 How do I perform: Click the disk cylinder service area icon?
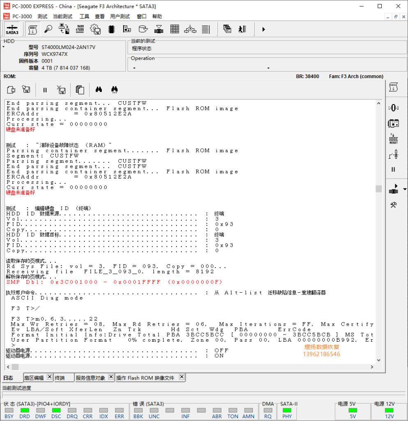tap(143, 29)
